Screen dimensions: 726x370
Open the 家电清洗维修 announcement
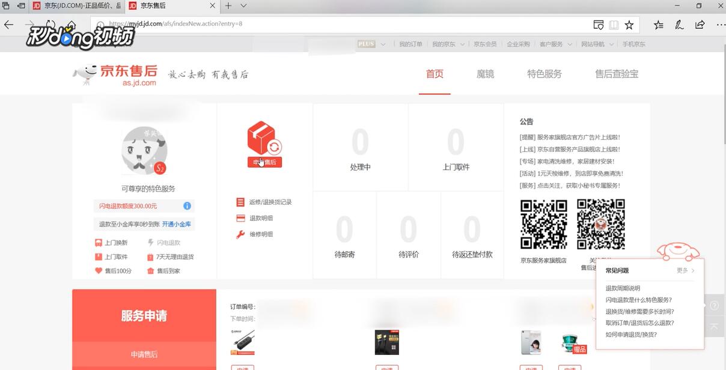click(x=567, y=161)
